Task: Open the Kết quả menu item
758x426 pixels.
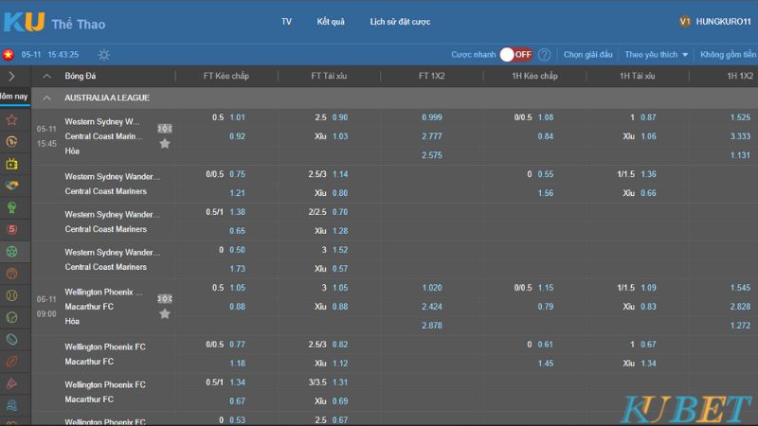Action: (331, 21)
